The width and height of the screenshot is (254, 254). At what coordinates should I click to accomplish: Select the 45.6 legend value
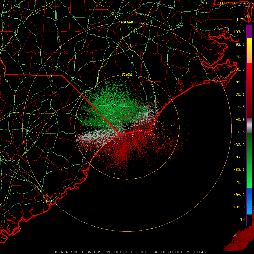click(x=240, y=82)
